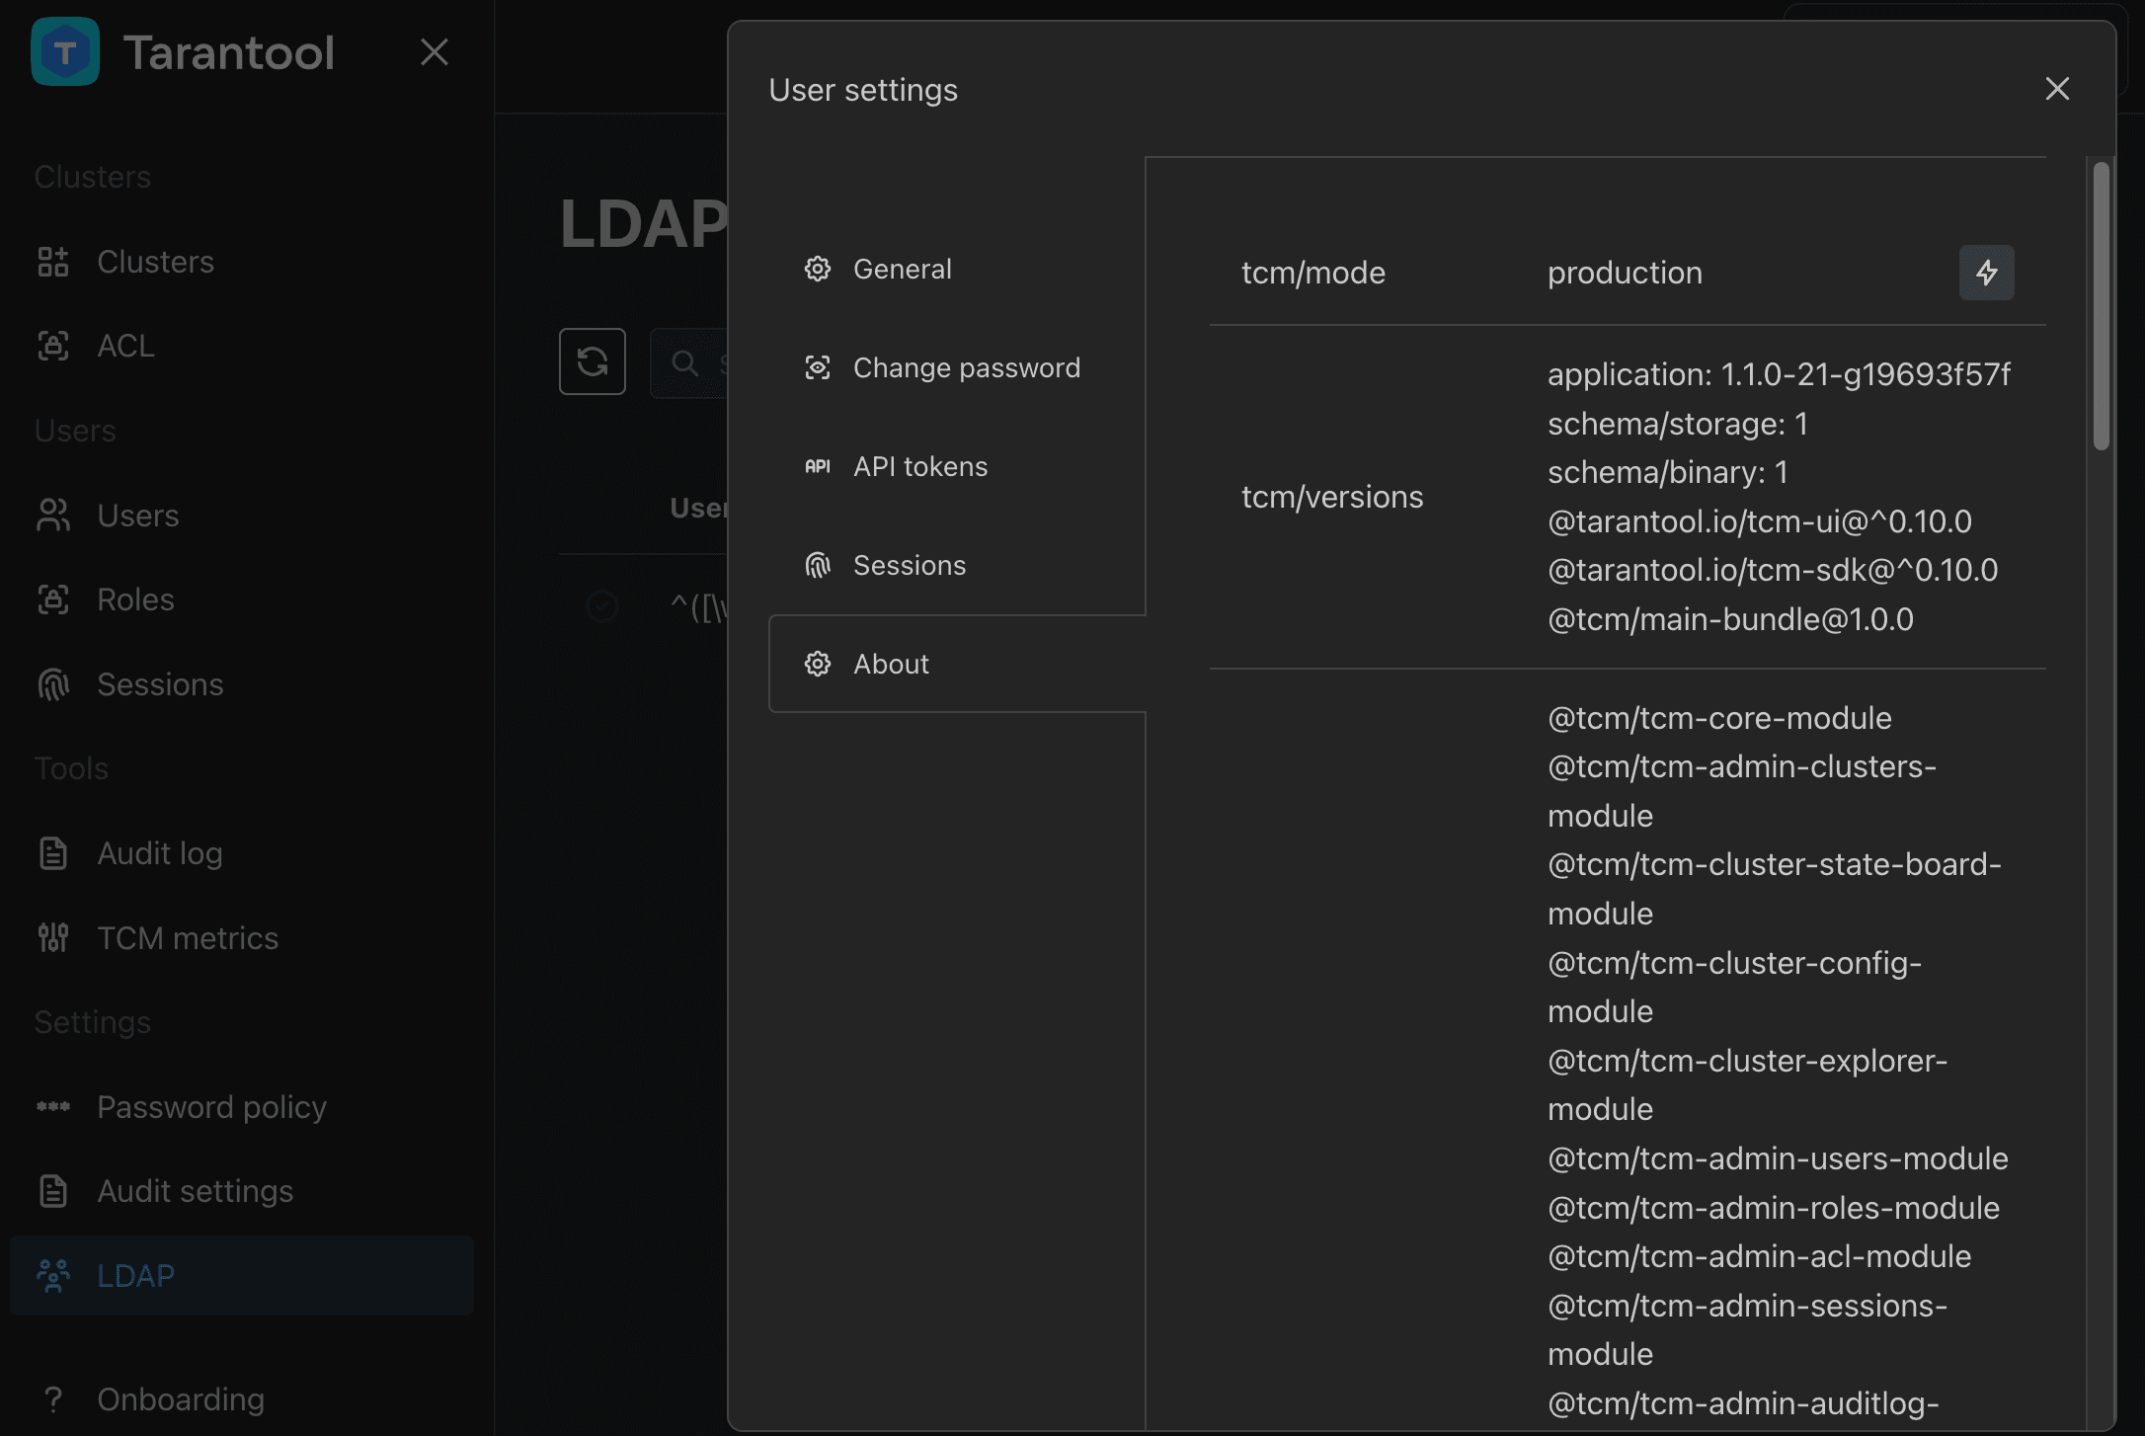2145x1436 pixels.
Task: Click the refresh icon on LDAP page
Action: [x=593, y=361]
